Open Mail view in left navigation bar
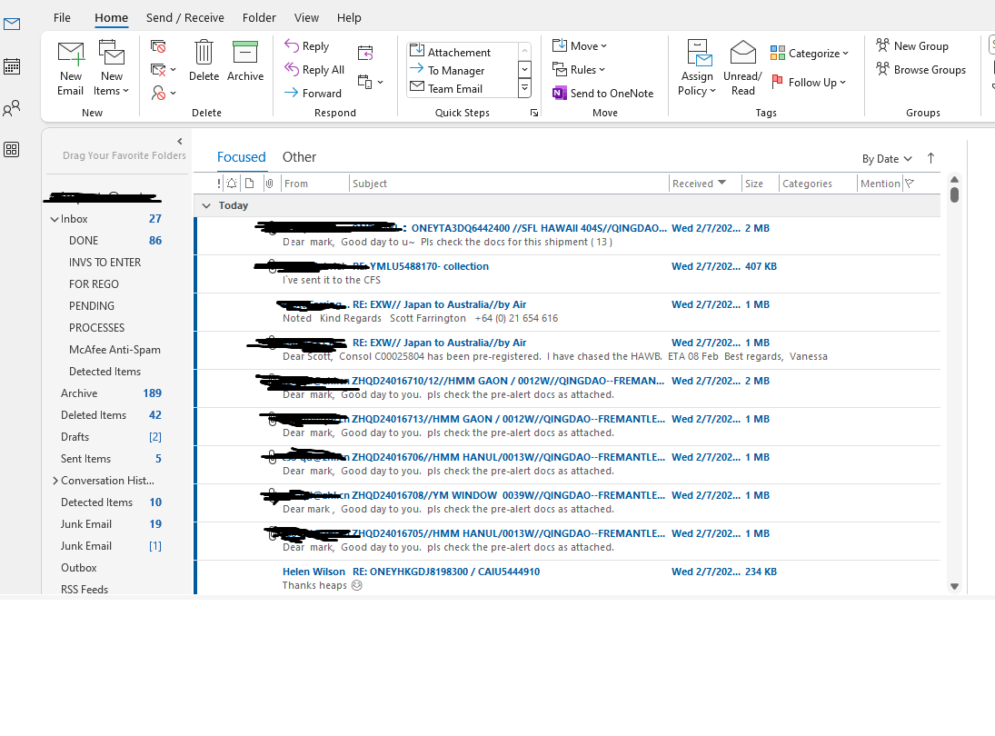 (x=12, y=25)
